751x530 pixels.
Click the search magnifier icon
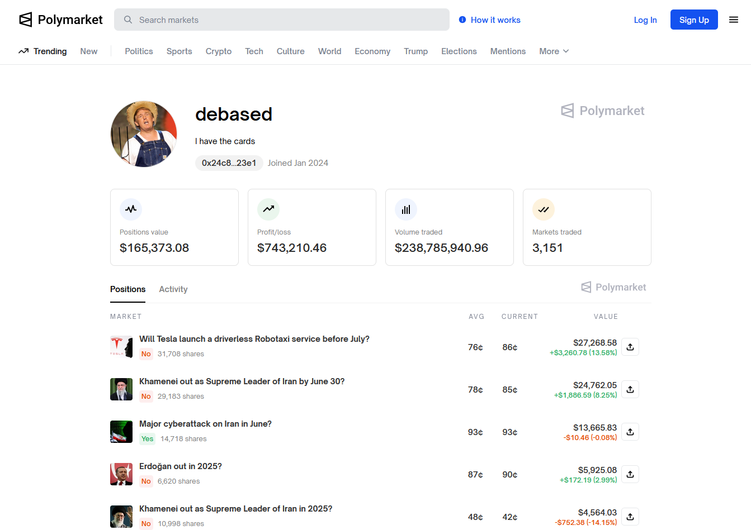pos(128,20)
